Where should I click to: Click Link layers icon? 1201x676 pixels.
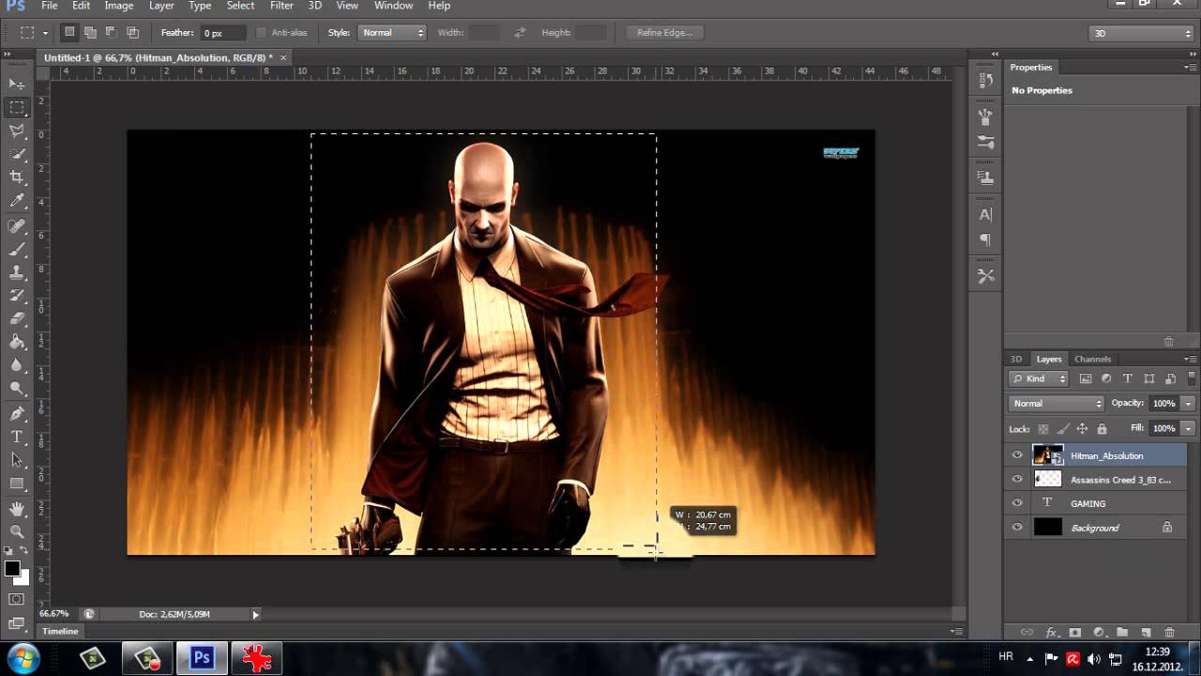[1026, 633]
